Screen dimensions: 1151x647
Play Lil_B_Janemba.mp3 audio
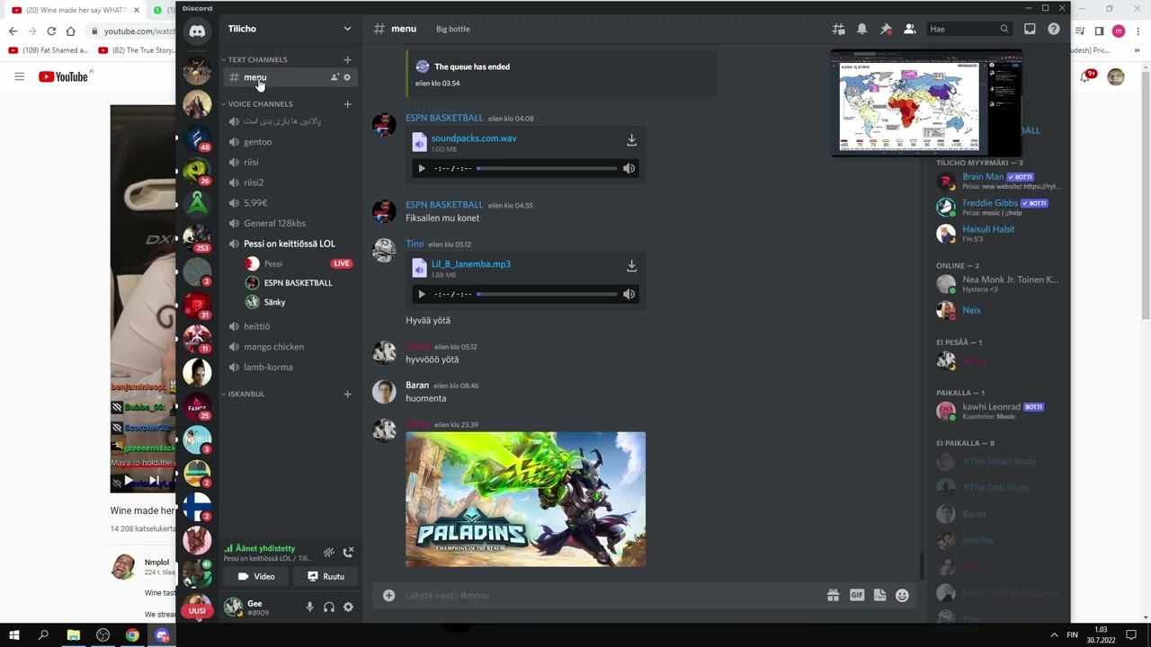(x=421, y=294)
